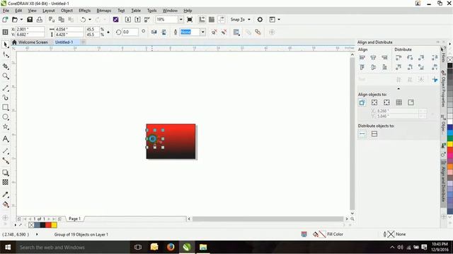This screenshot has width=453, height=254.
Task: Expand the Open file dropdown arrow
Action: pyautogui.click(x=21, y=20)
